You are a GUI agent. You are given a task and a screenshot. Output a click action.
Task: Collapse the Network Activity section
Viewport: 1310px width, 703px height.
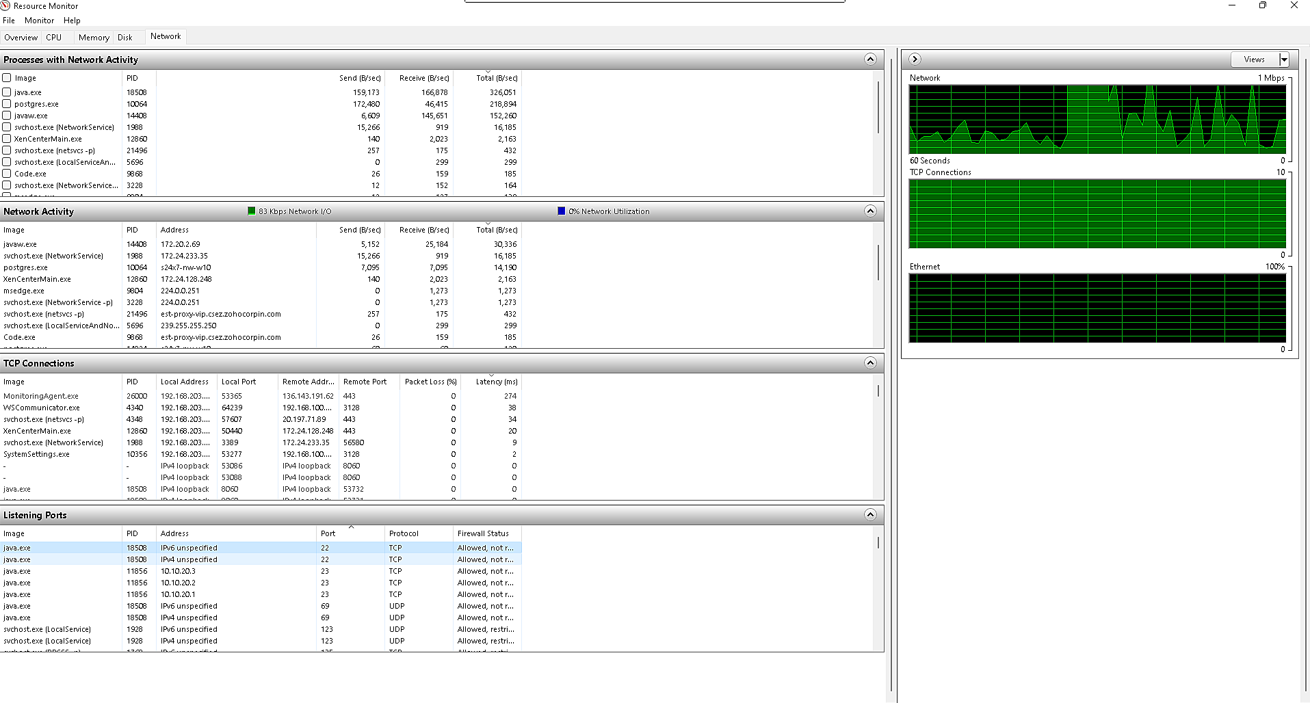870,211
